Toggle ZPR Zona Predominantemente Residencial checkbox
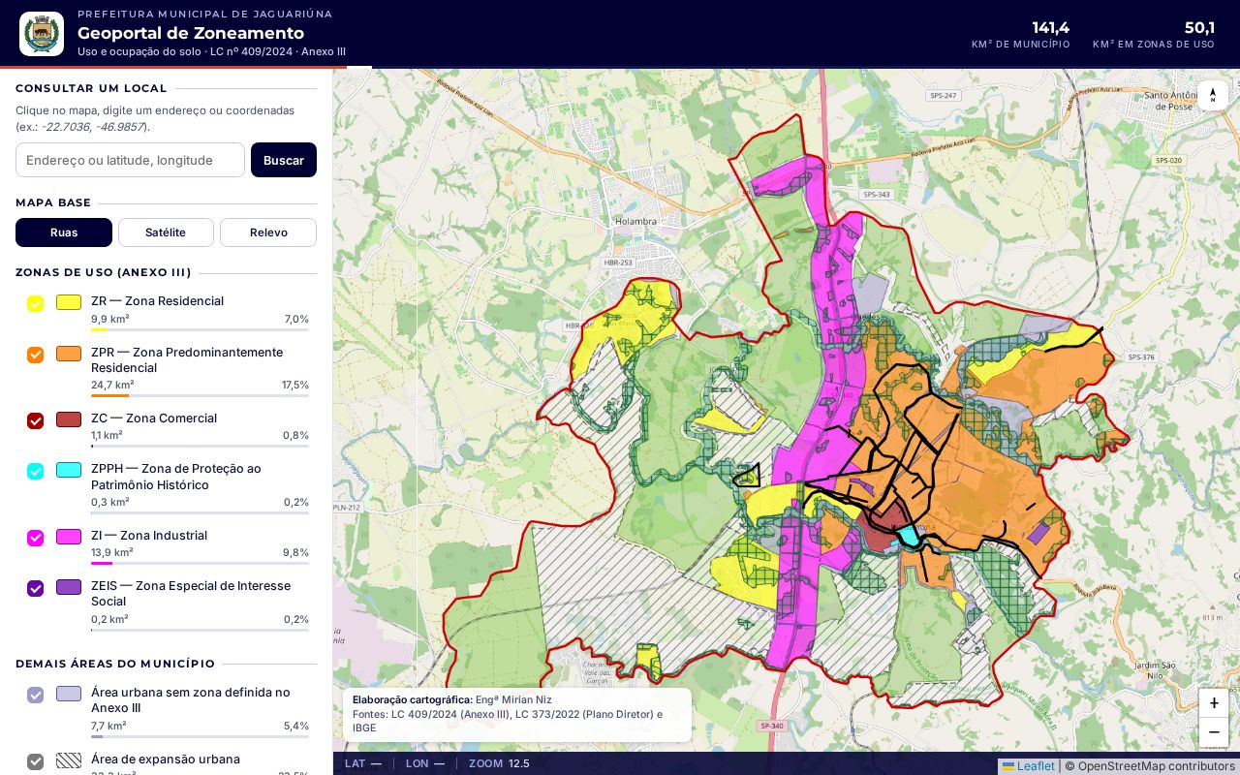Screen dimensions: 1240x775 click(36, 355)
